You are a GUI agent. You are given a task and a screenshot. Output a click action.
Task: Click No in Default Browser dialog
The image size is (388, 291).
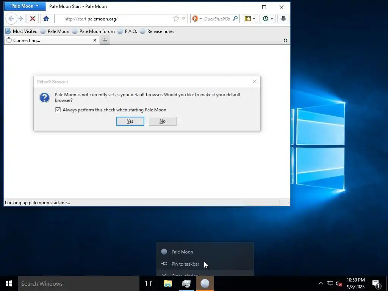click(163, 121)
